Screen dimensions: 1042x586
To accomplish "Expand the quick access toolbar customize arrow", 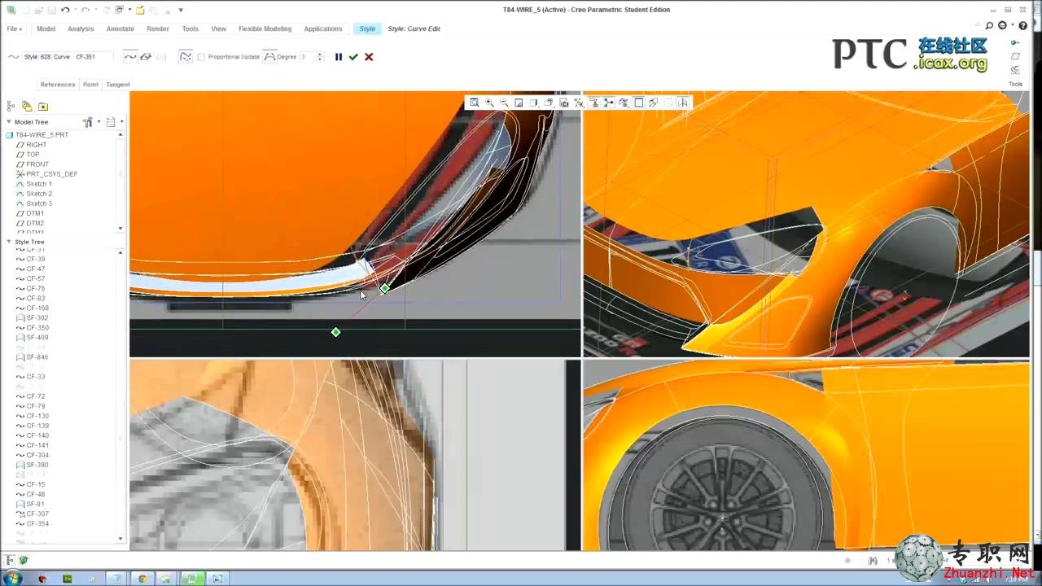I will [181, 10].
